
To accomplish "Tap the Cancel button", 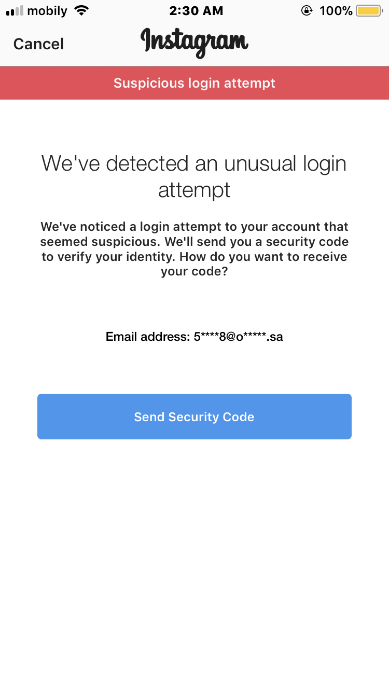I will pos(38,44).
